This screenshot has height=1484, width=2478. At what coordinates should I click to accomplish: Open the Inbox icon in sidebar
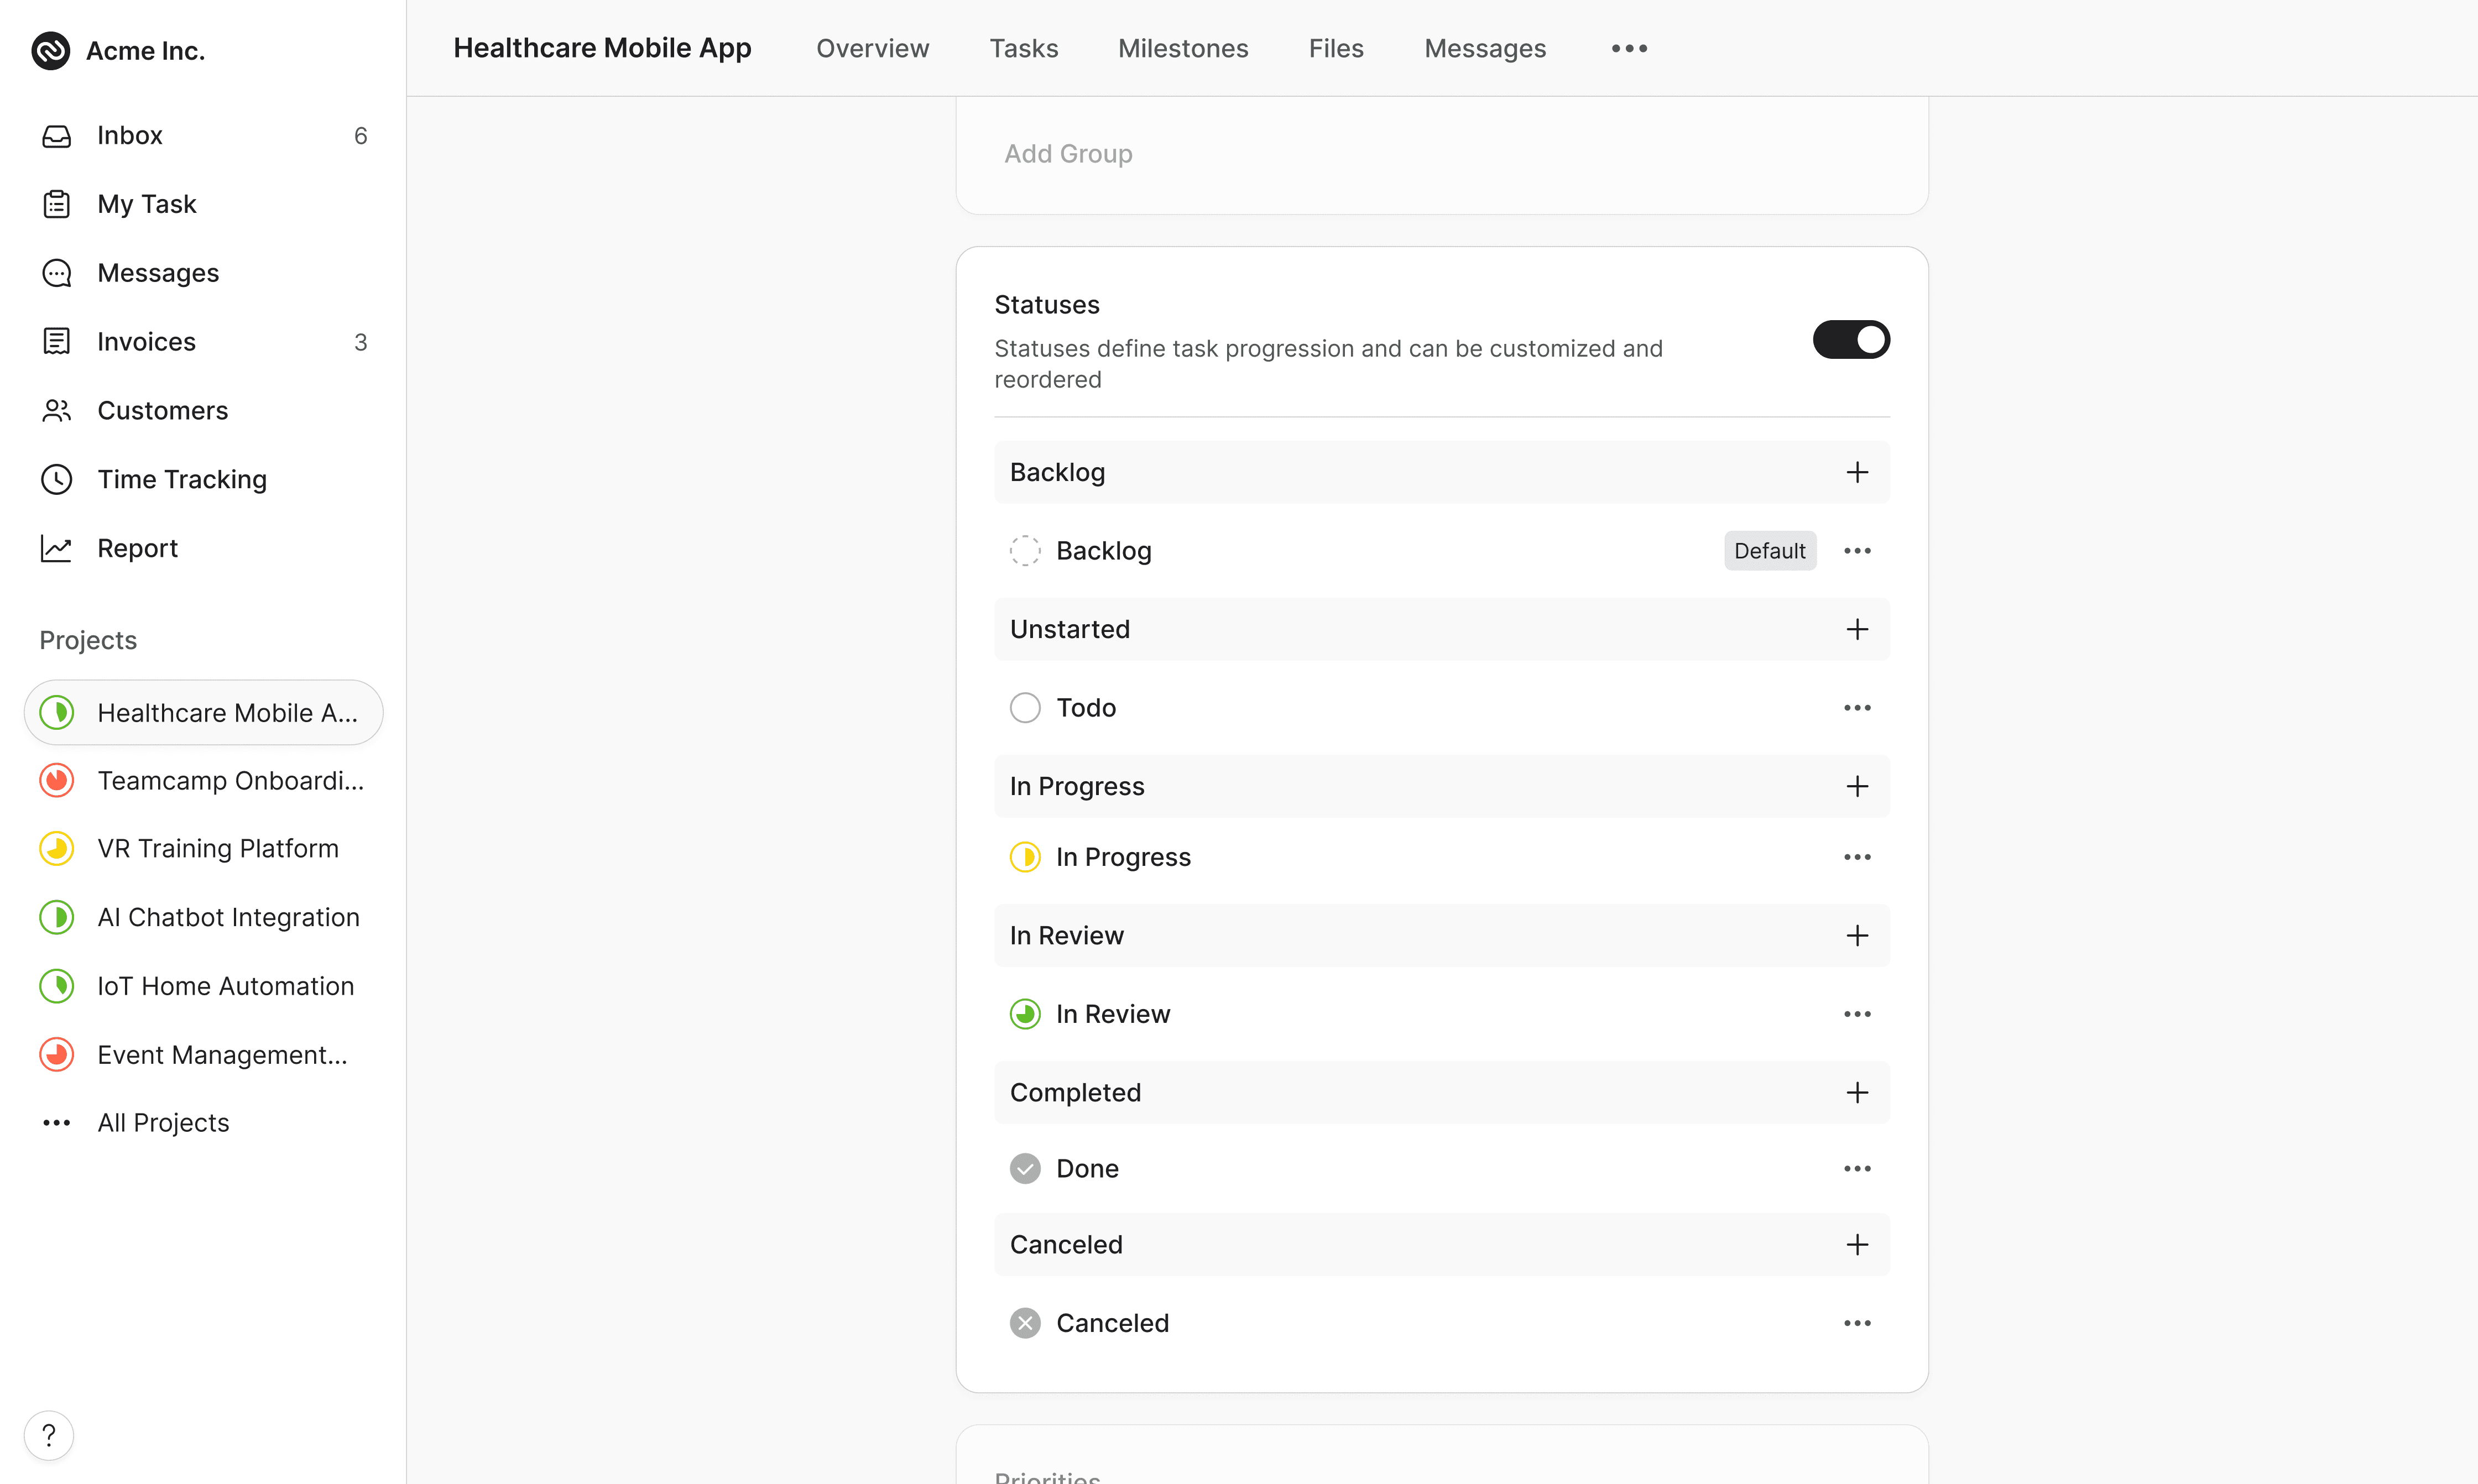click(57, 136)
